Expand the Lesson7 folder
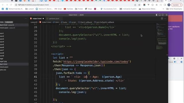184x103 pixels. [x=14, y=50]
